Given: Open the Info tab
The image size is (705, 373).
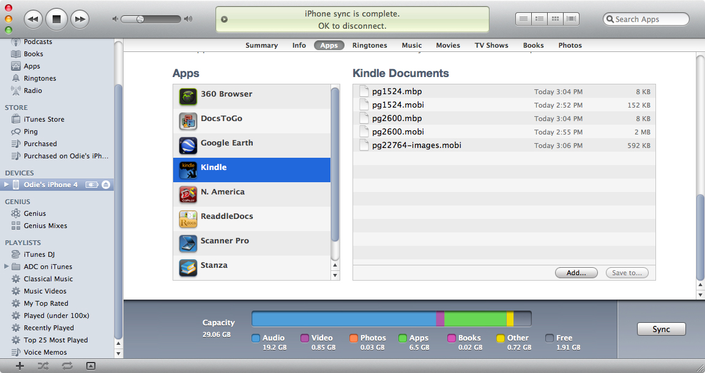Looking at the screenshot, I should tap(299, 45).
